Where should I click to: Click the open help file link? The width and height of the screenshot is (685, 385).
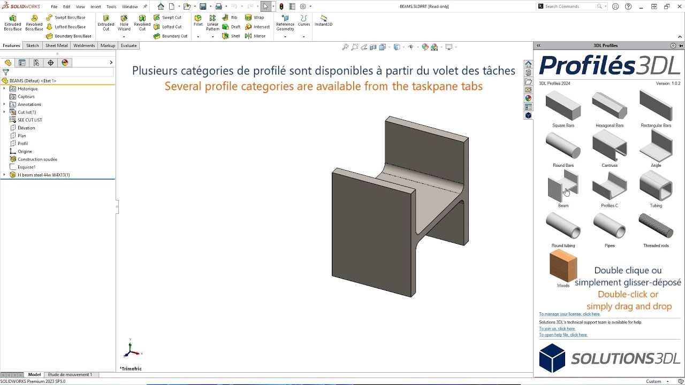[x=563, y=335]
